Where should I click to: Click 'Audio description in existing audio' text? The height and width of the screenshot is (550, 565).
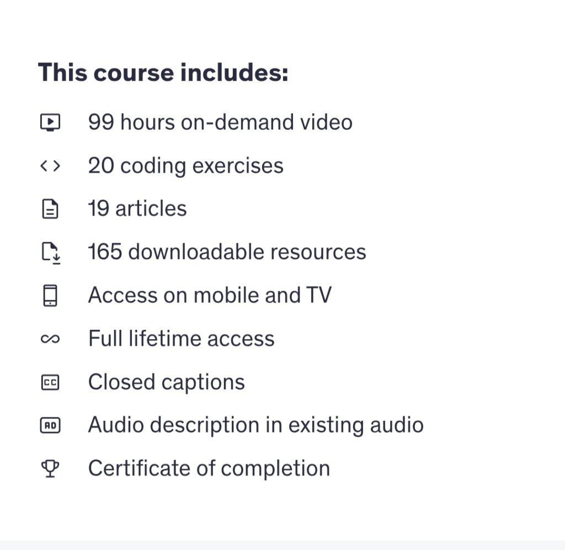(x=255, y=425)
